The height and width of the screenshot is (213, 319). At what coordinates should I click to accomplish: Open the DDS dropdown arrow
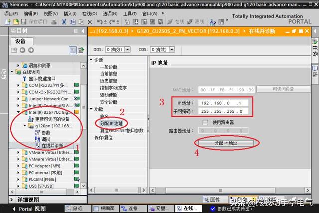click(128, 49)
